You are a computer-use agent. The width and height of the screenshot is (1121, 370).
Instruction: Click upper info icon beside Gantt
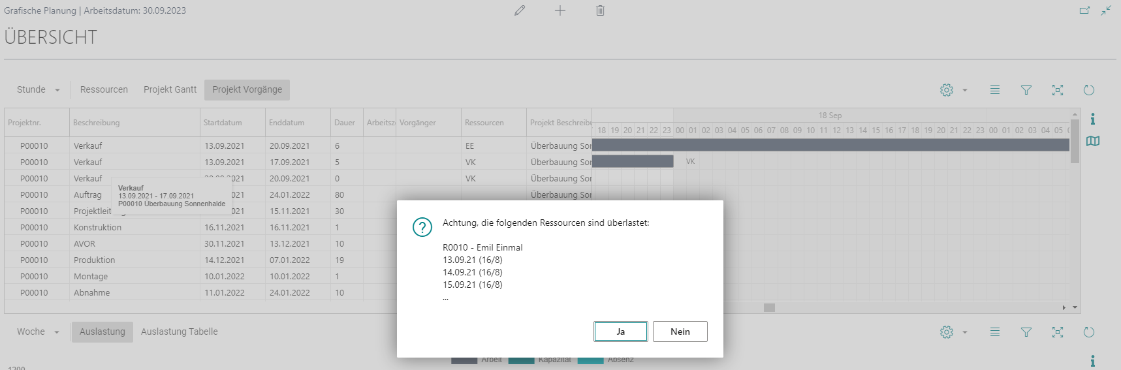pos(1093,119)
